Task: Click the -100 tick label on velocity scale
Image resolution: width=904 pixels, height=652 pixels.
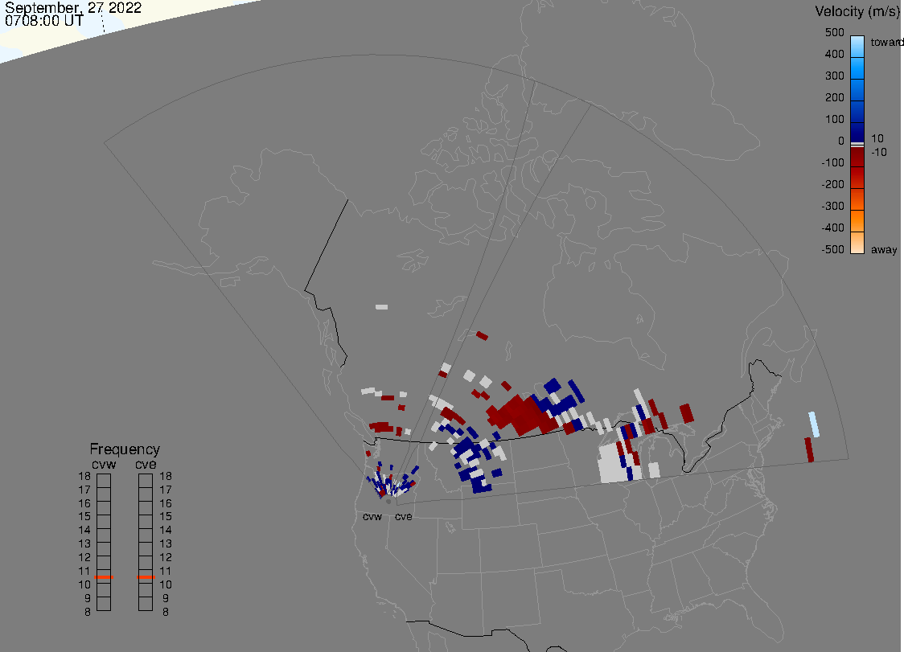Action: point(832,162)
